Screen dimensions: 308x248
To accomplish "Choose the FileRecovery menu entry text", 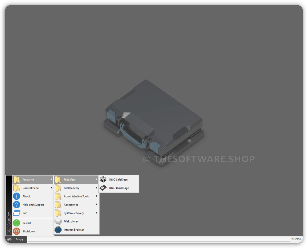I will click(x=72, y=188).
